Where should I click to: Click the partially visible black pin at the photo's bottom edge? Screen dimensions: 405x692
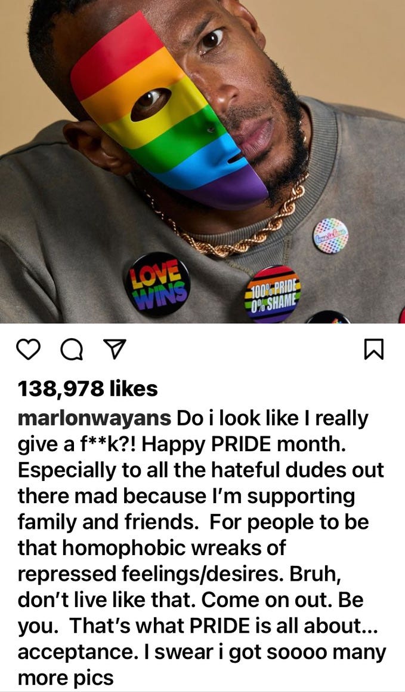click(328, 317)
